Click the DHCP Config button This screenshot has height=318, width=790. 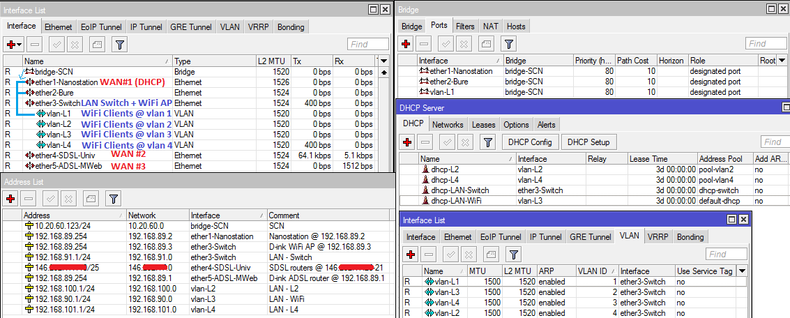tap(530, 142)
